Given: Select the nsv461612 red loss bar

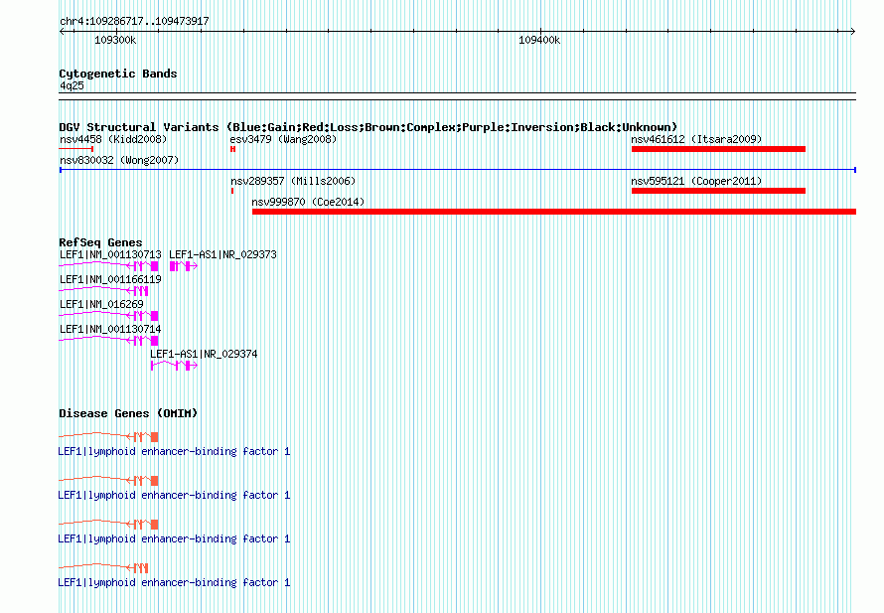Looking at the screenshot, I should point(718,149).
